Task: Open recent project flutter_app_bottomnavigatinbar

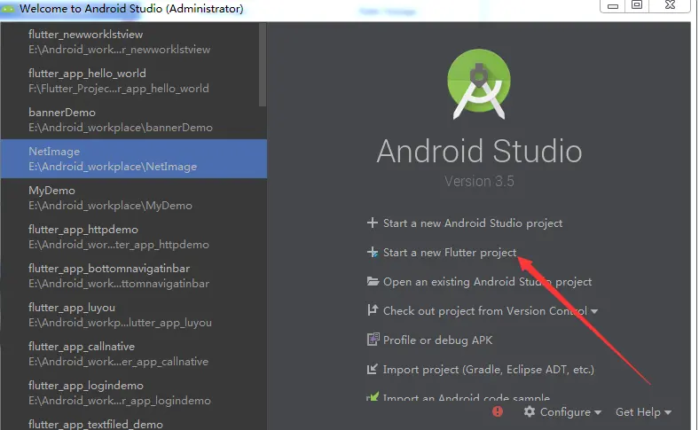Action: point(134,276)
